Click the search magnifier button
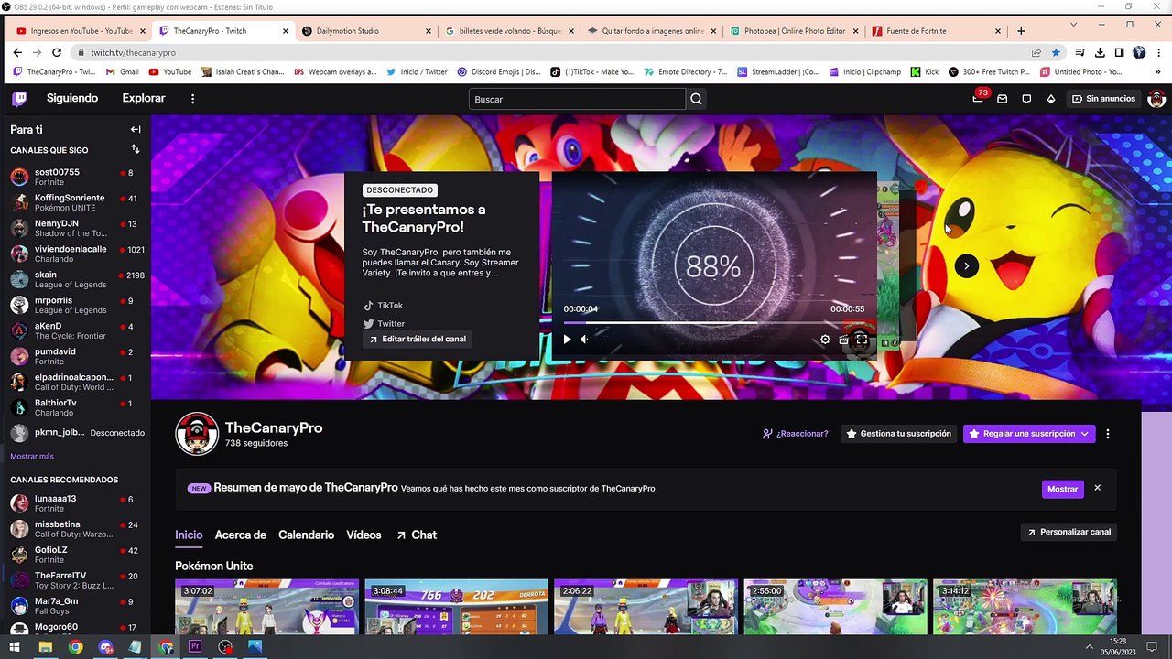 click(697, 99)
